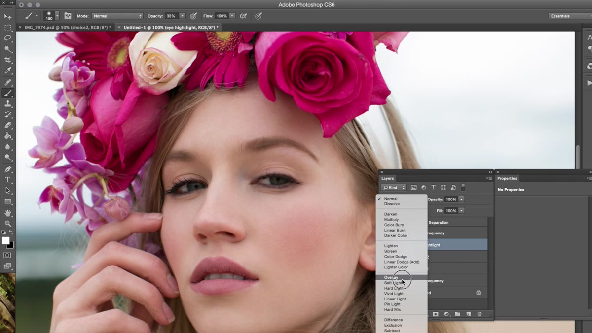Switch to the IMG_7974.psd document tab
Screen dimensions: 592x333
click(x=65, y=27)
